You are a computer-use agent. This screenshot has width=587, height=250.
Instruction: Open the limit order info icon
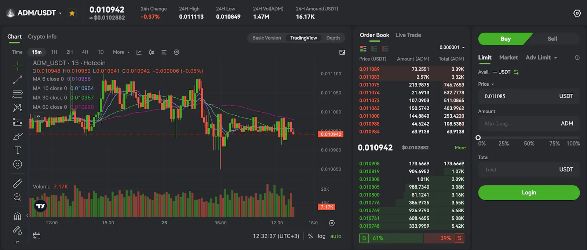(x=577, y=58)
